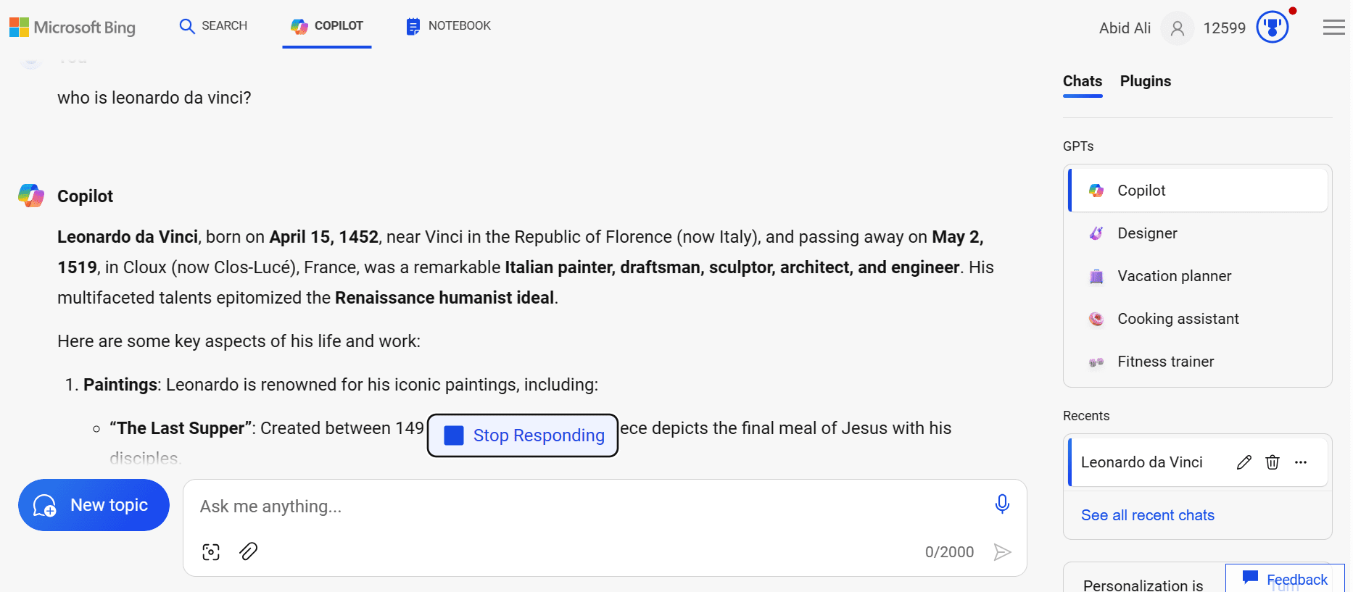This screenshot has width=1353, height=592.
Task: Rename the Leonardo da Vinci chat
Action: point(1244,462)
